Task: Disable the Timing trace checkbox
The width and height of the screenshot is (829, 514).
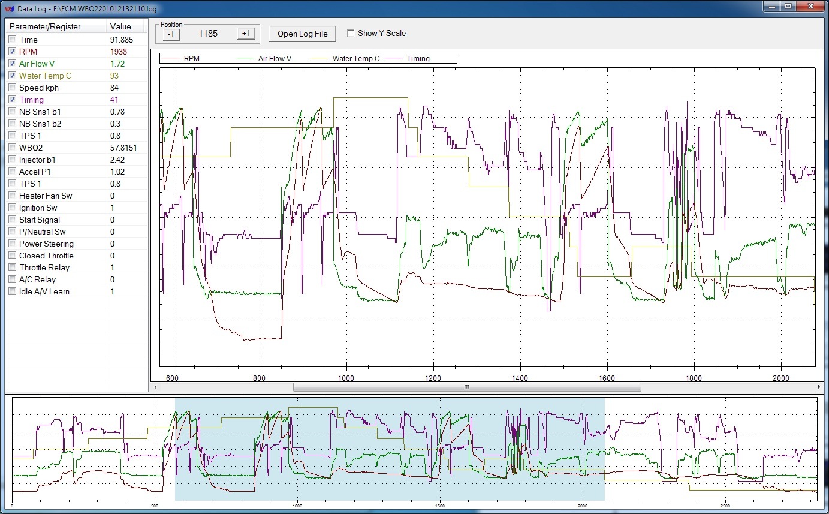Action: coord(13,100)
